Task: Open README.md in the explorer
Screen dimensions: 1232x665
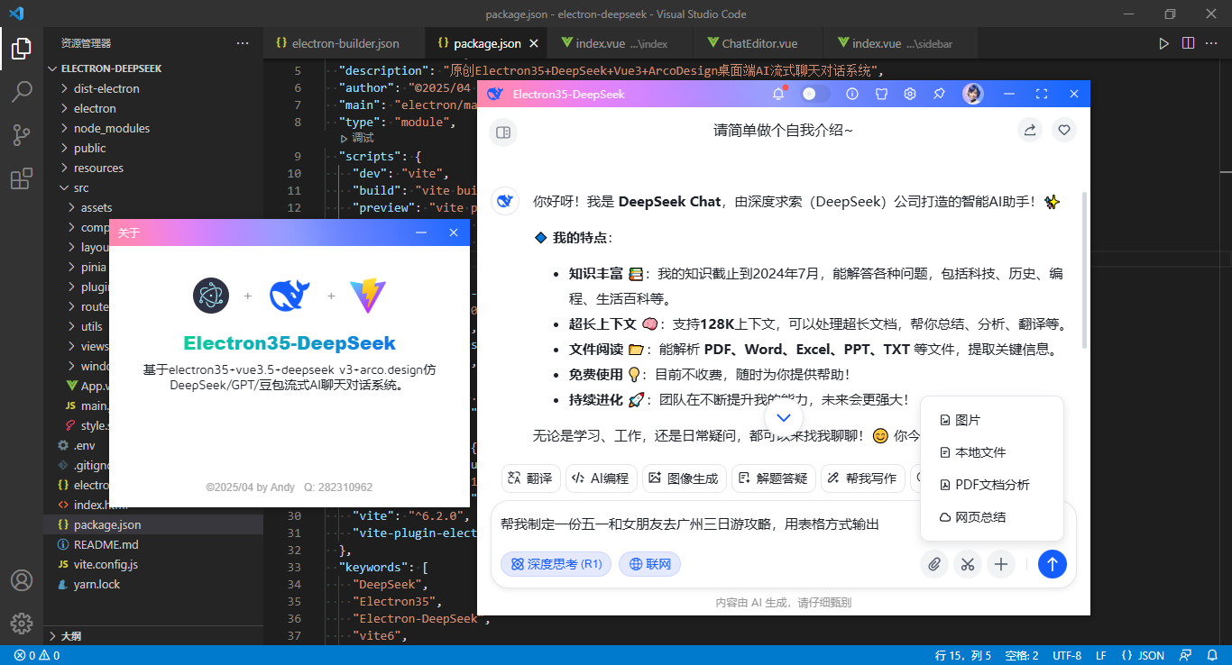Action: (x=153, y=544)
